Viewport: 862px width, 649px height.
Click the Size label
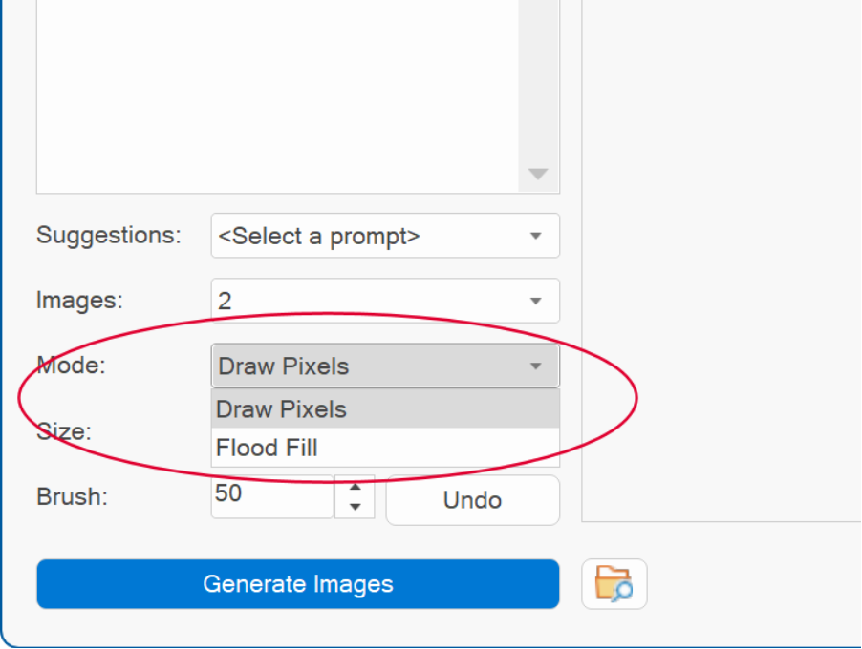pyautogui.click(x=64, y=431)
